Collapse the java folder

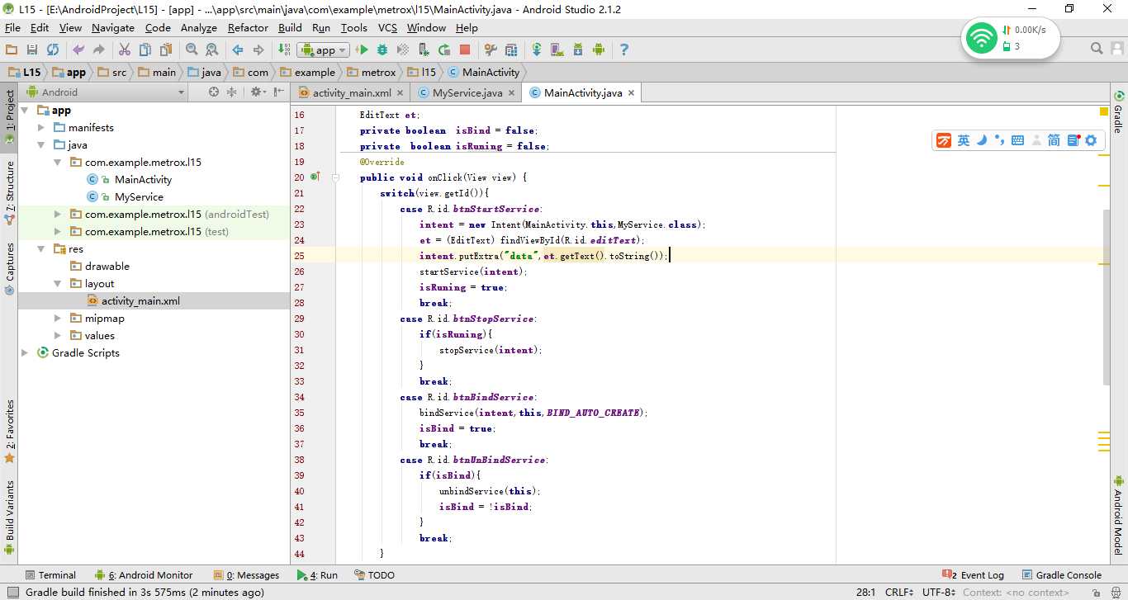coord(41,144)
